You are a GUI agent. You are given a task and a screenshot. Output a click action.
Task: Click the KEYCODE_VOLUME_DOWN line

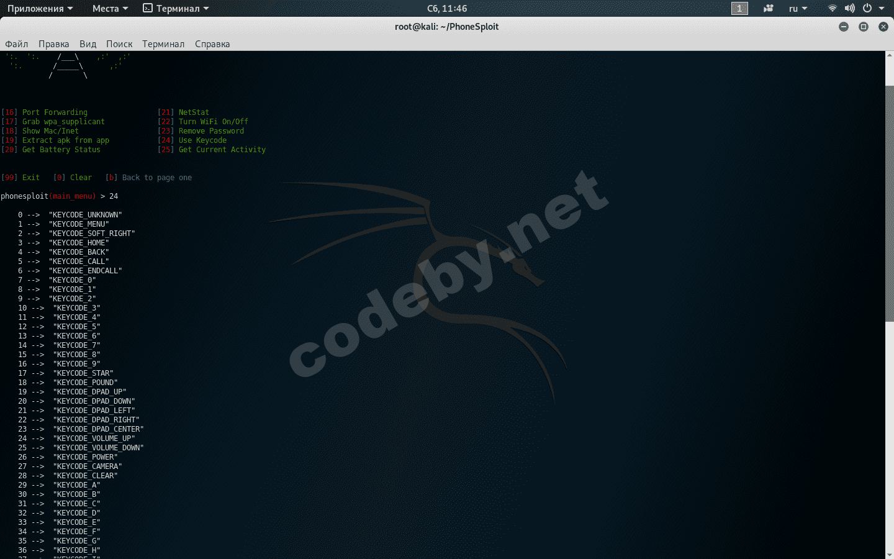pos(81,448)
